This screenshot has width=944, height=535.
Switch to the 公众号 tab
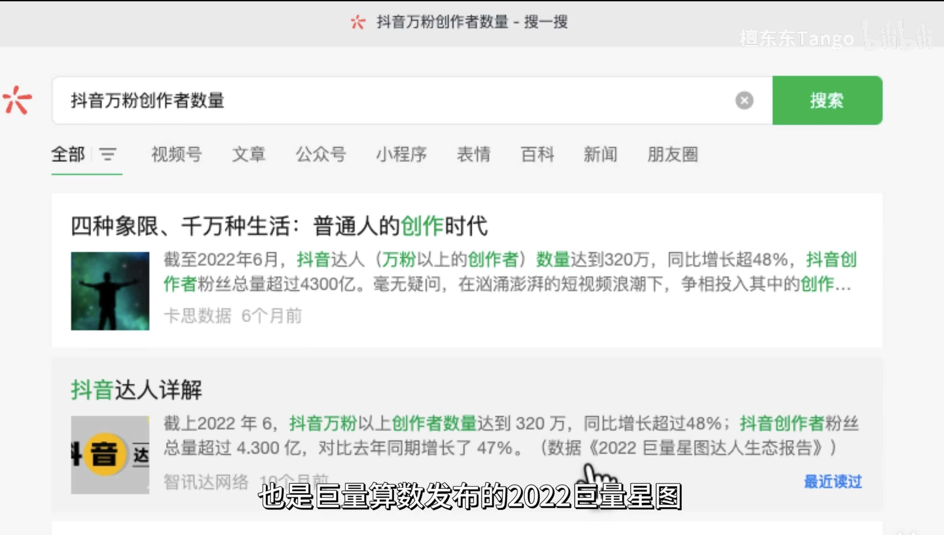click(321, 154)
